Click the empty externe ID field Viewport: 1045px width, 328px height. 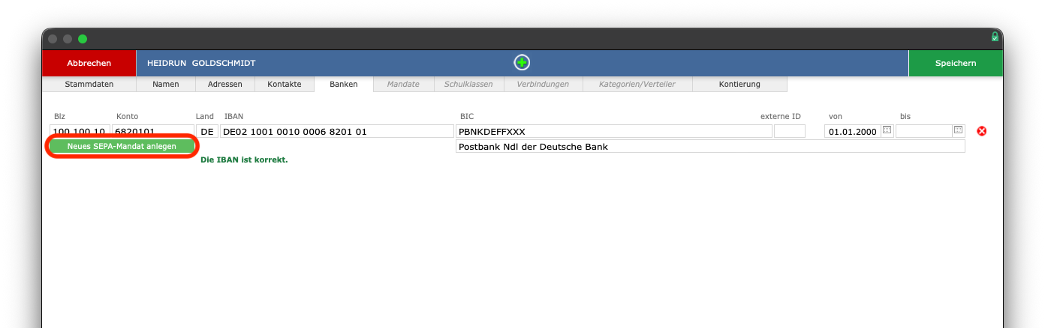pyautogui.click(x=789, y=132)
